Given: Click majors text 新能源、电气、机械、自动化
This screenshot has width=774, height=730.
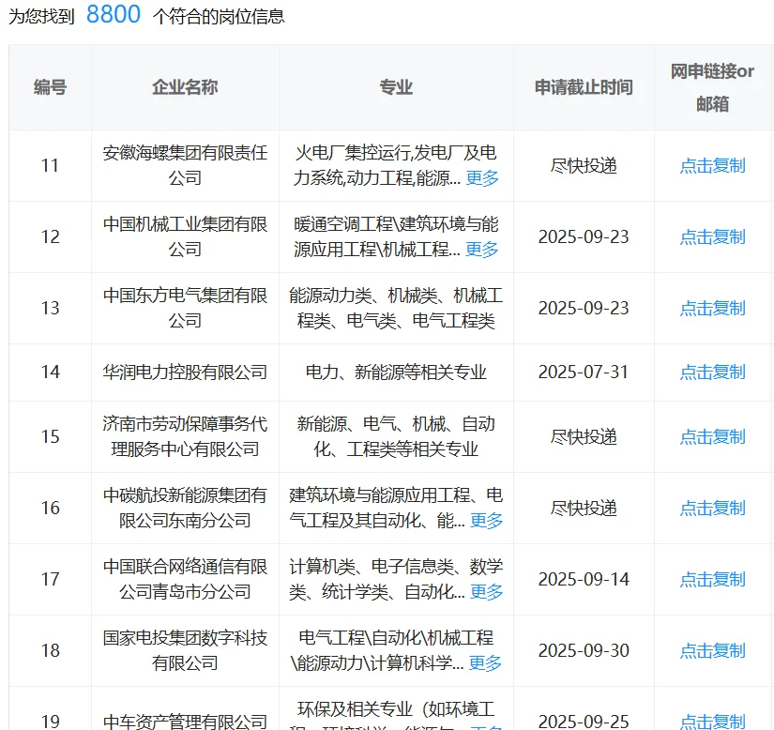Looking at the screenshot, I should point(396,437).
